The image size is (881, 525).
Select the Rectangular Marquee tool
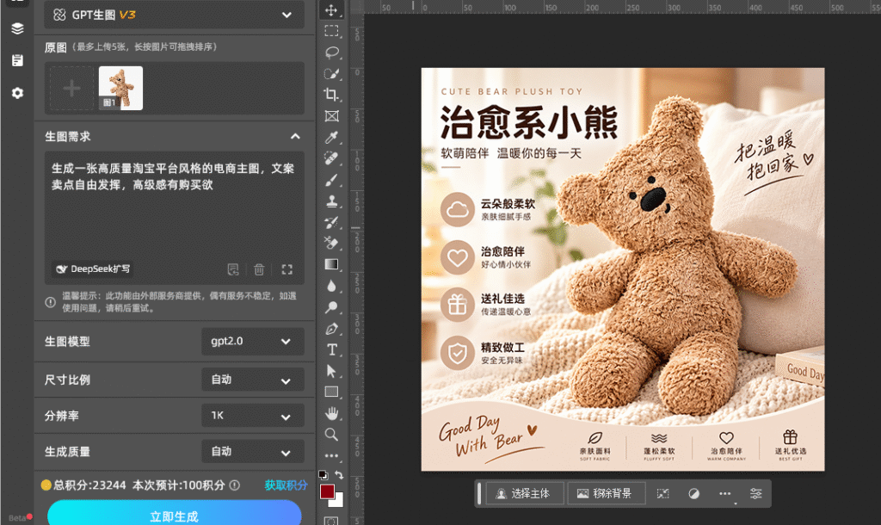(x=331, y=31)
